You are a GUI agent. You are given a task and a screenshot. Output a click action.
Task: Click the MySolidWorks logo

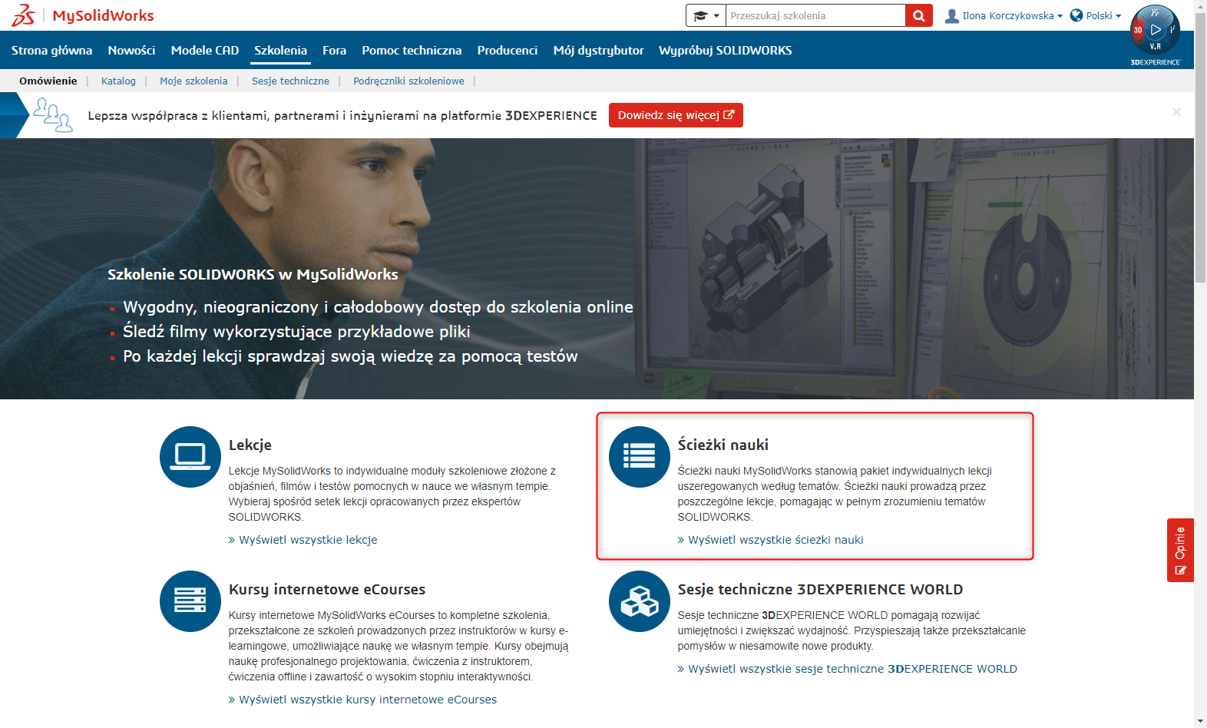[x=83, y=15]
